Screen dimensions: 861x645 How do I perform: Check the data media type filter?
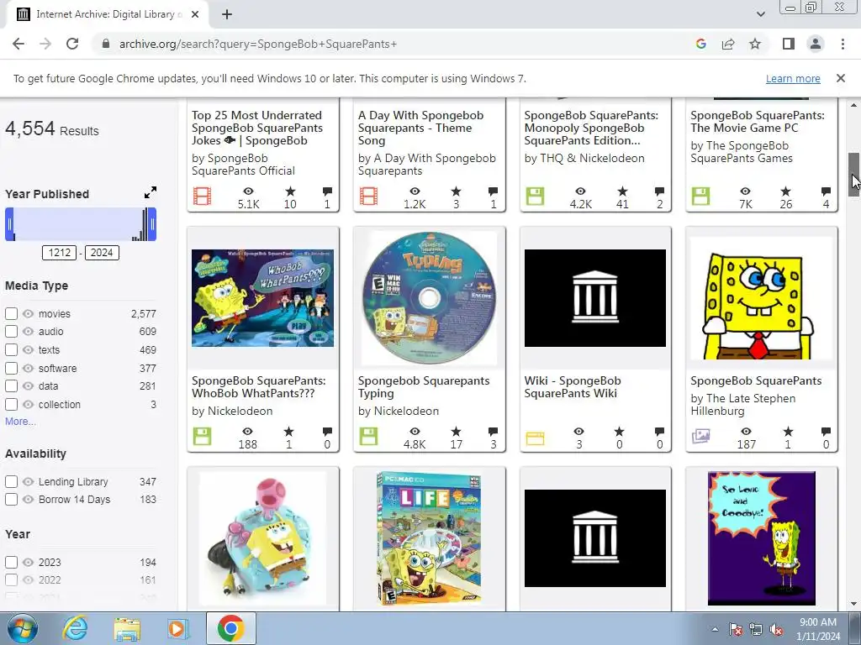click(11, 386)
